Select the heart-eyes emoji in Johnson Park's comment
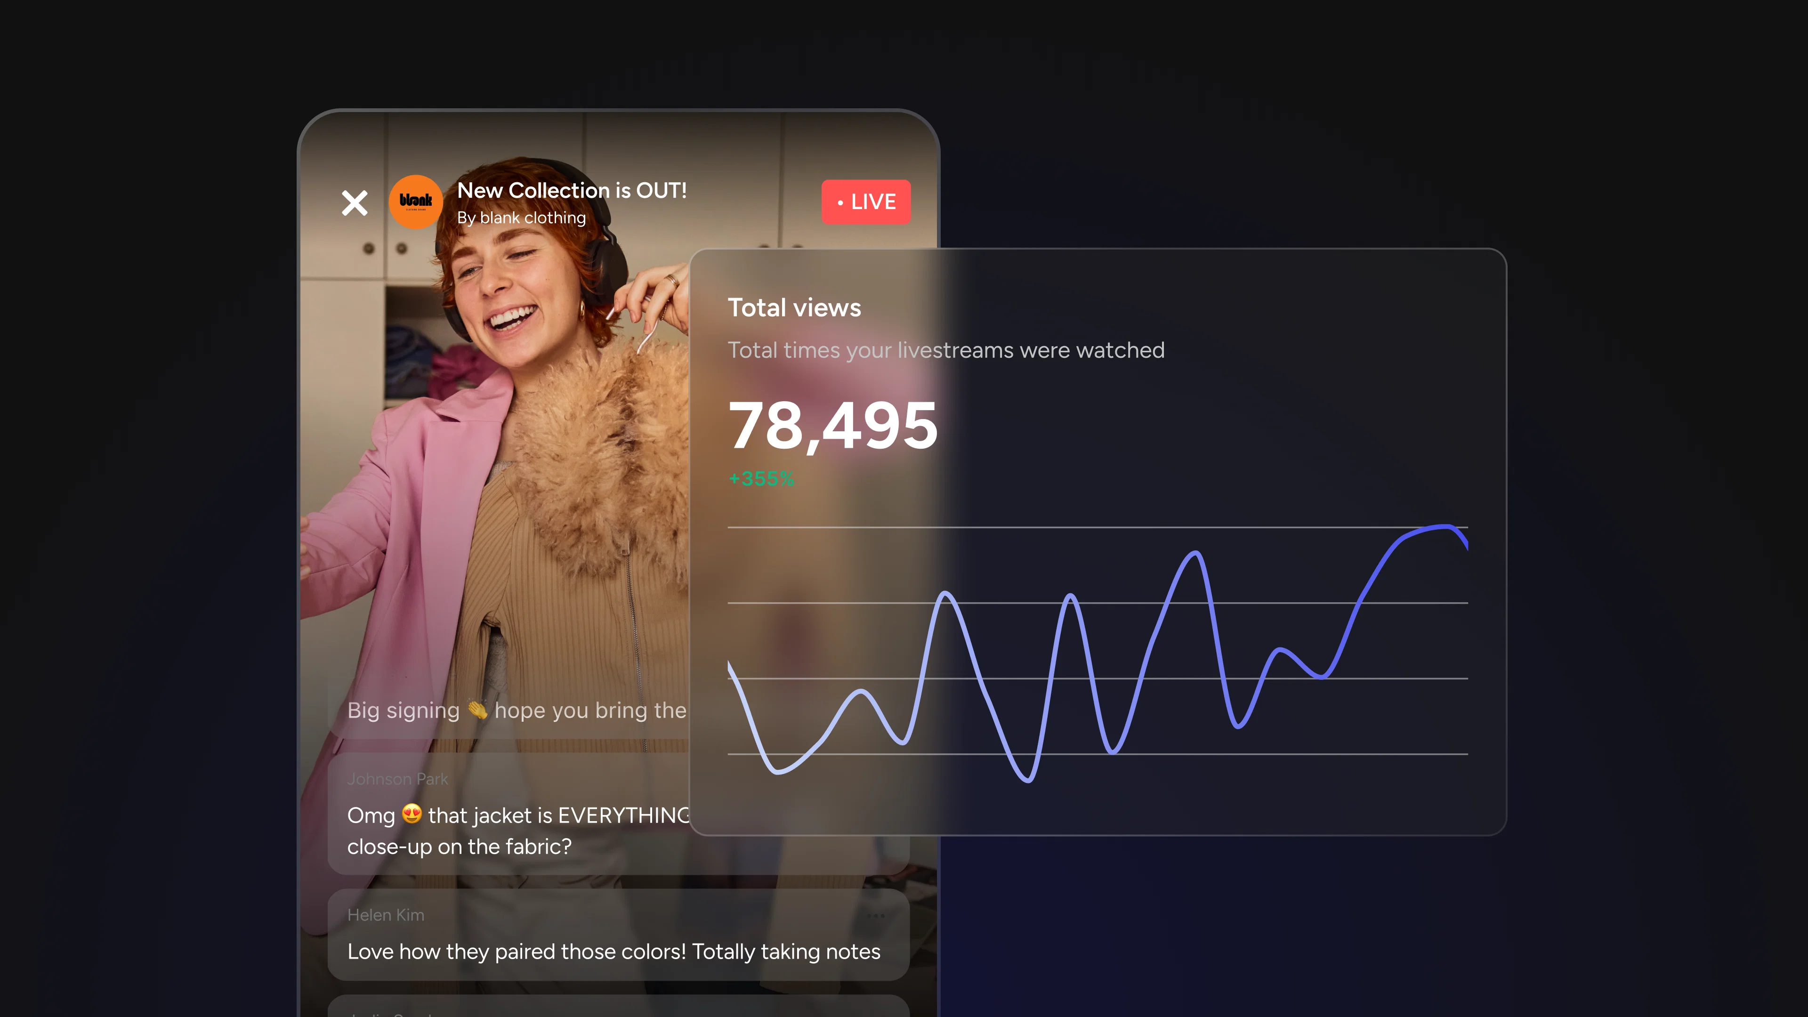The width and height of the screenshot is (1808, 1017). pyautogui.click(x=412, y=814)
